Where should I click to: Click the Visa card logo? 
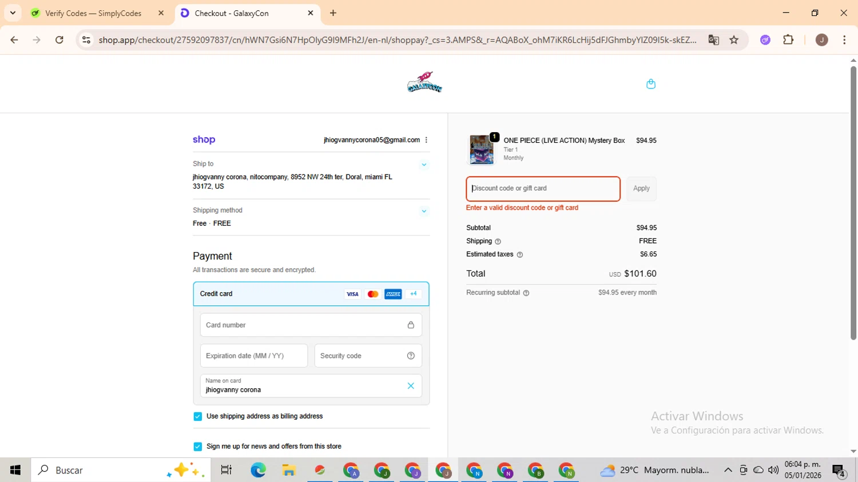point(352,294)
